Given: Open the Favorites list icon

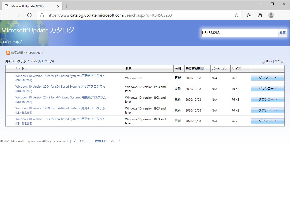Looking at the screenshot, I should (248, 15).
